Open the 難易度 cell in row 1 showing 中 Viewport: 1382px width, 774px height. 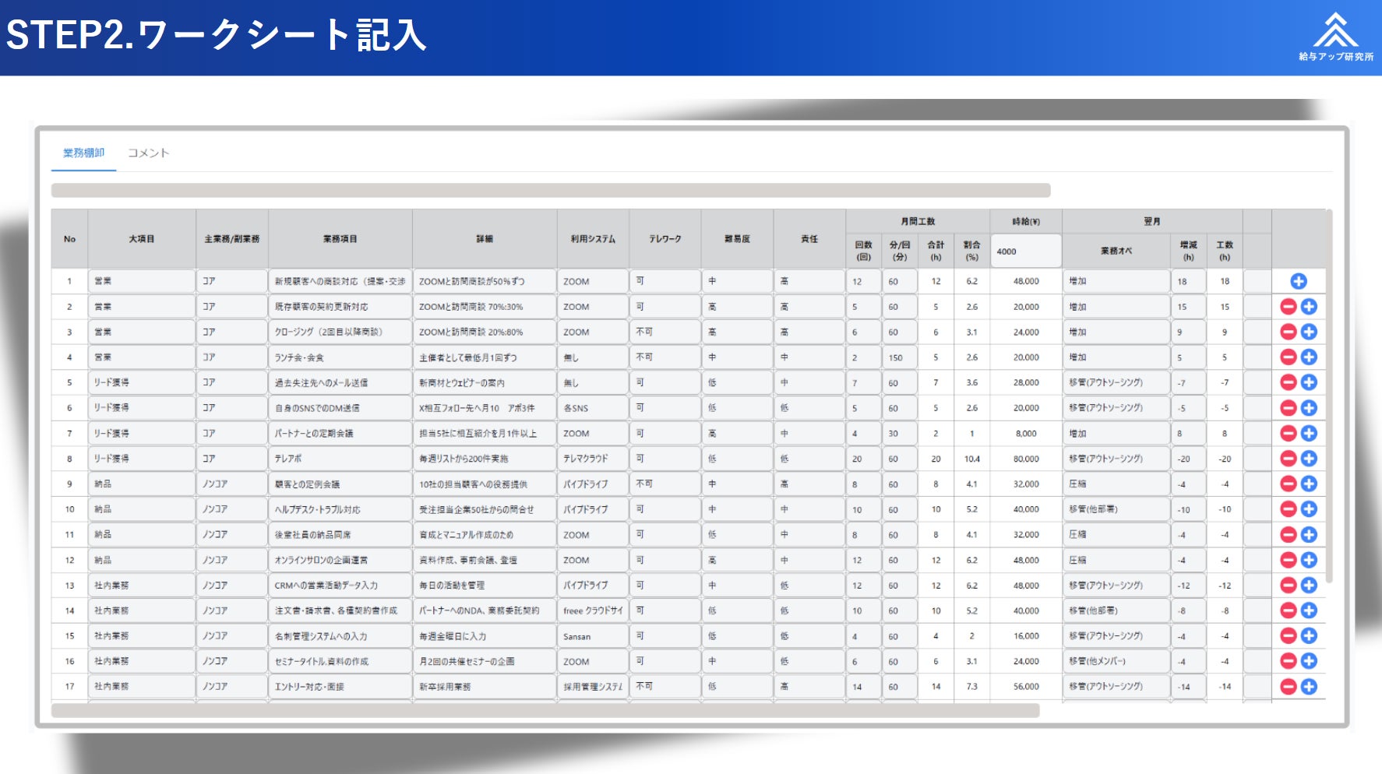pyautogui.click(x=737, y=281)
